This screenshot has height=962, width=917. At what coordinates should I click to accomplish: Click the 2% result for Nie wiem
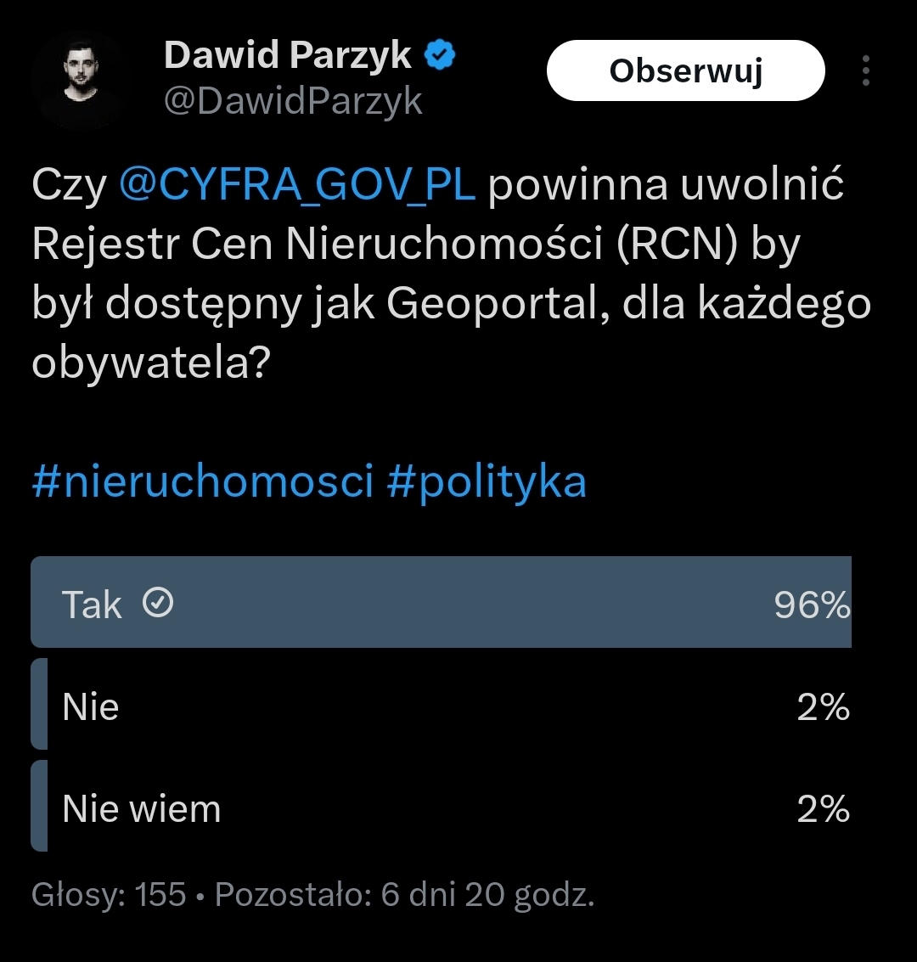(823, 808)
